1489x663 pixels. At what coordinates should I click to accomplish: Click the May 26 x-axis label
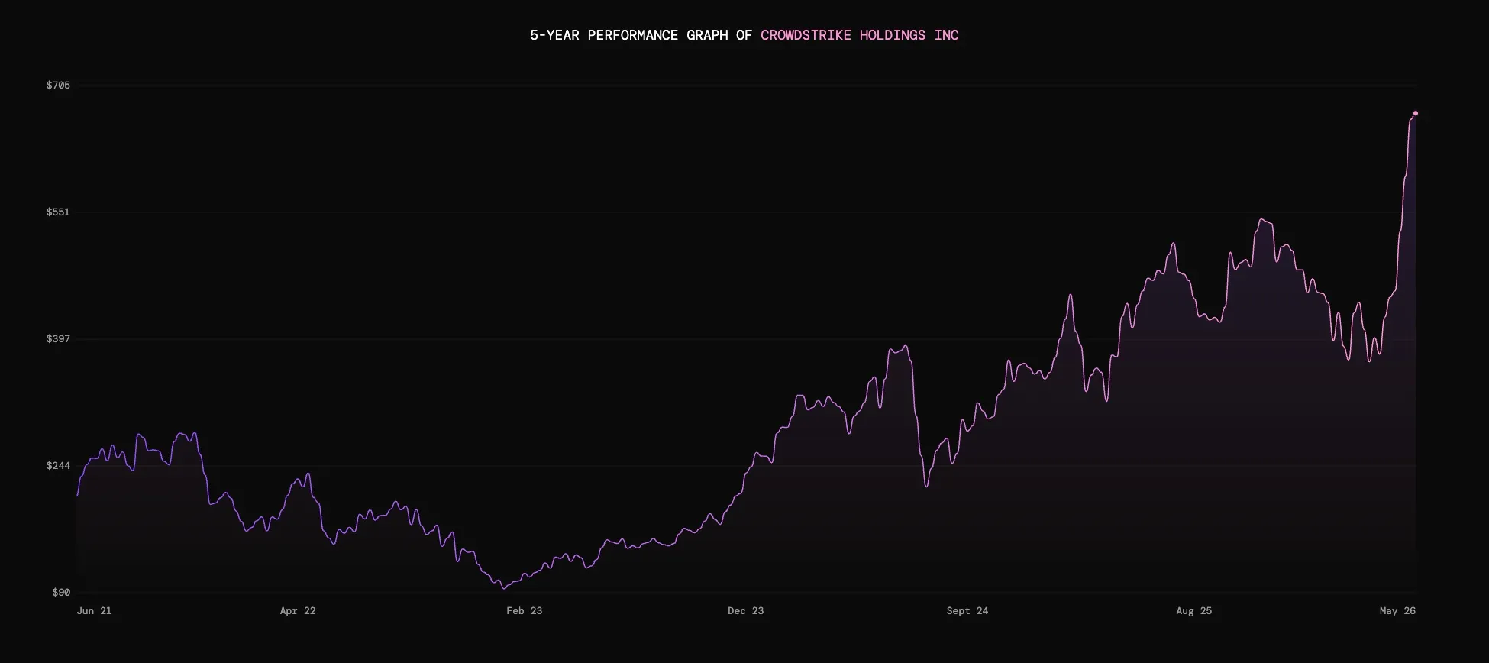(x=1397, y=611)
